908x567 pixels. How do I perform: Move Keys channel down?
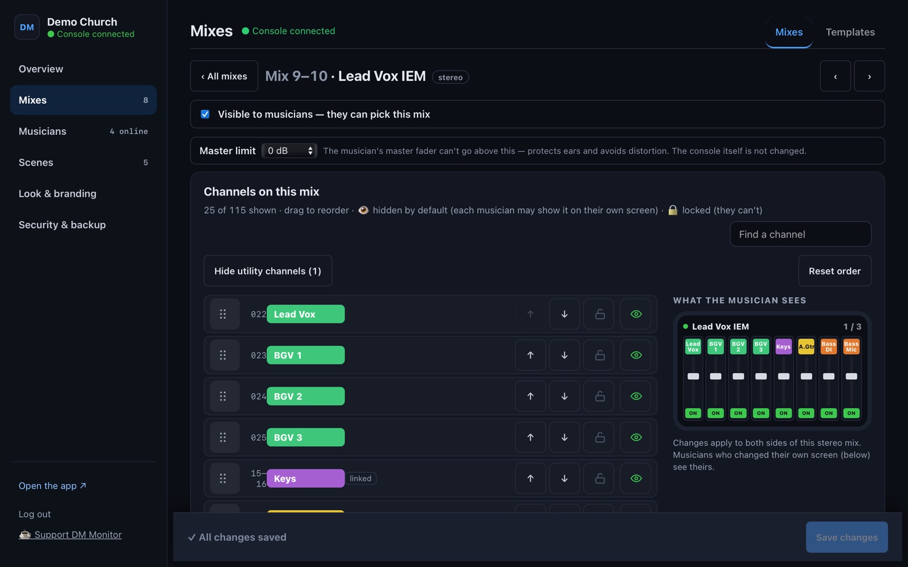click(x=564, y=479)
